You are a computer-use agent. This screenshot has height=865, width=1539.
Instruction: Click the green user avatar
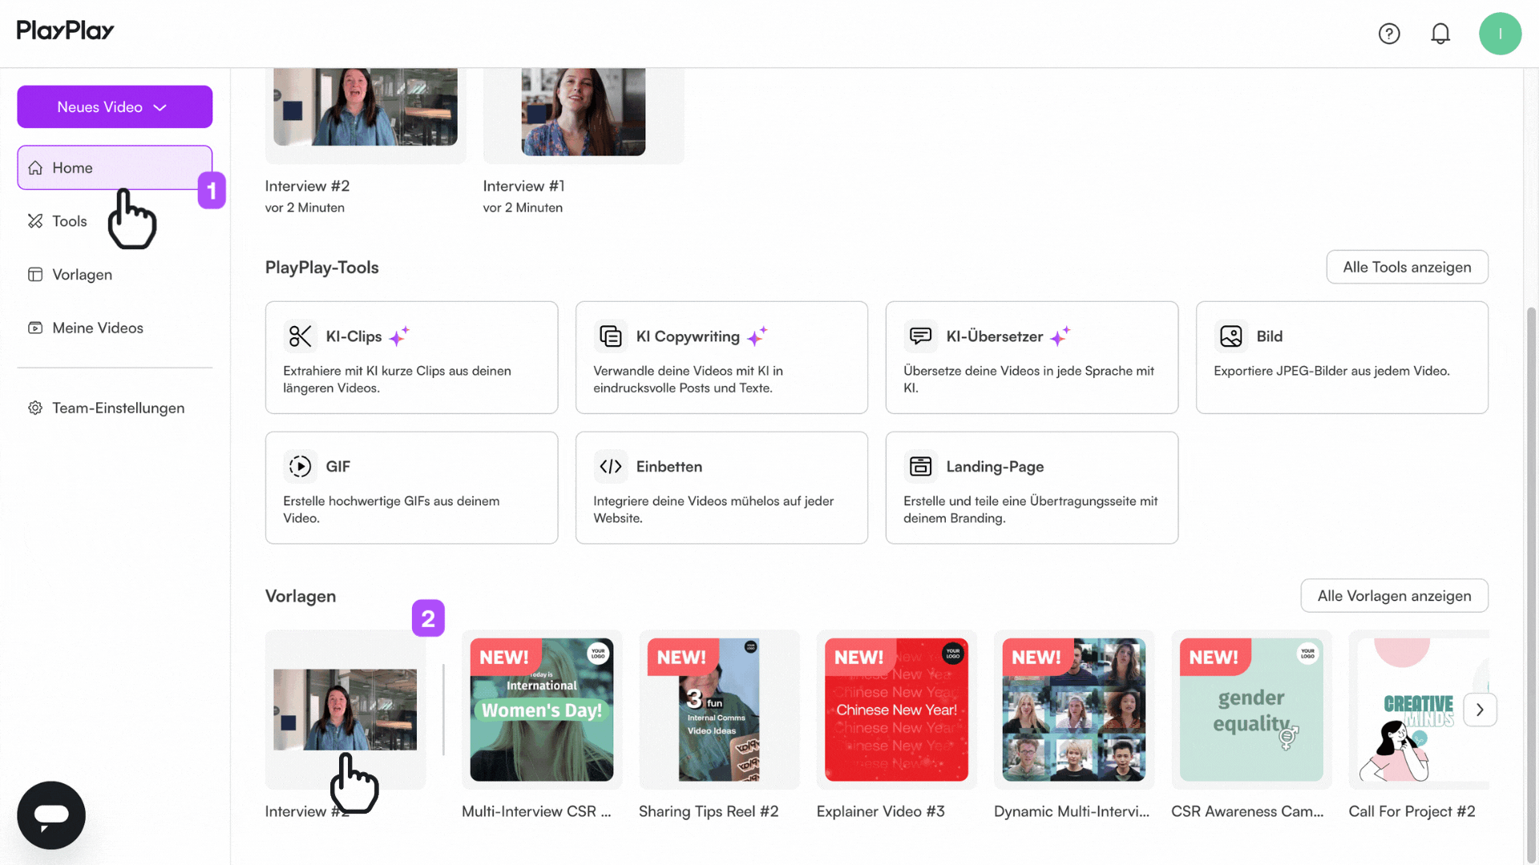point(1500,34)
